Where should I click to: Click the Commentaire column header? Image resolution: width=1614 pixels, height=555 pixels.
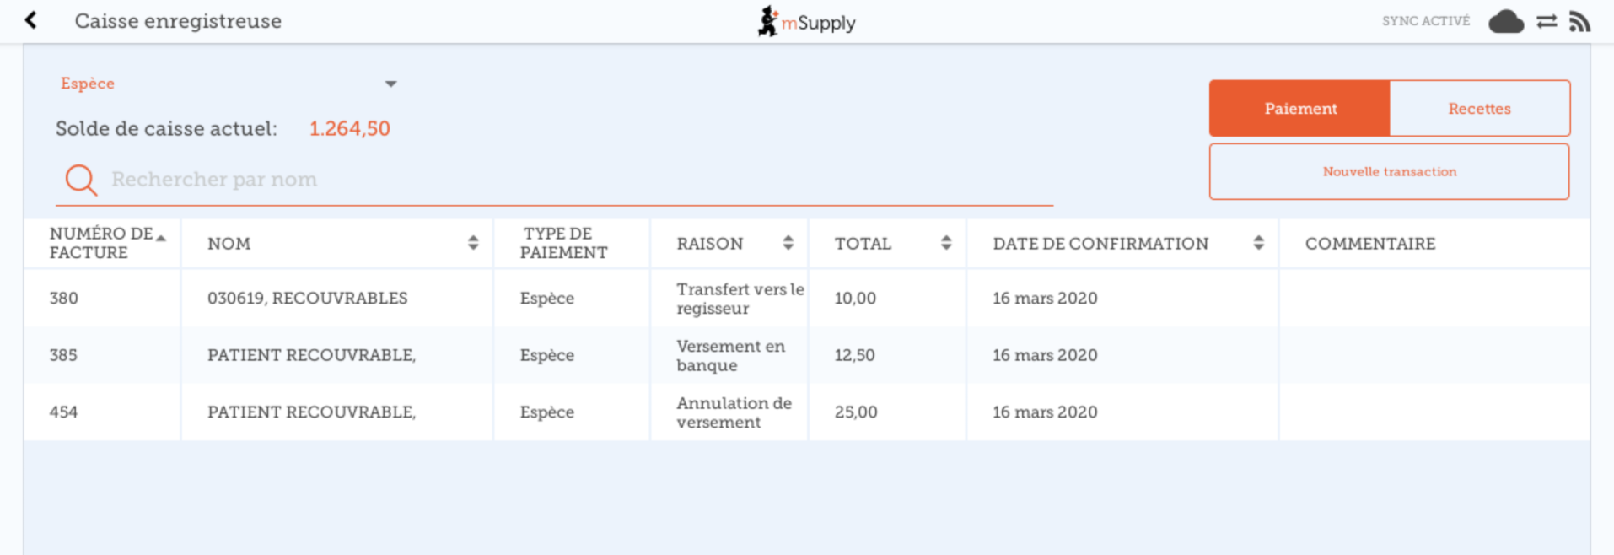click(1369, 244)
